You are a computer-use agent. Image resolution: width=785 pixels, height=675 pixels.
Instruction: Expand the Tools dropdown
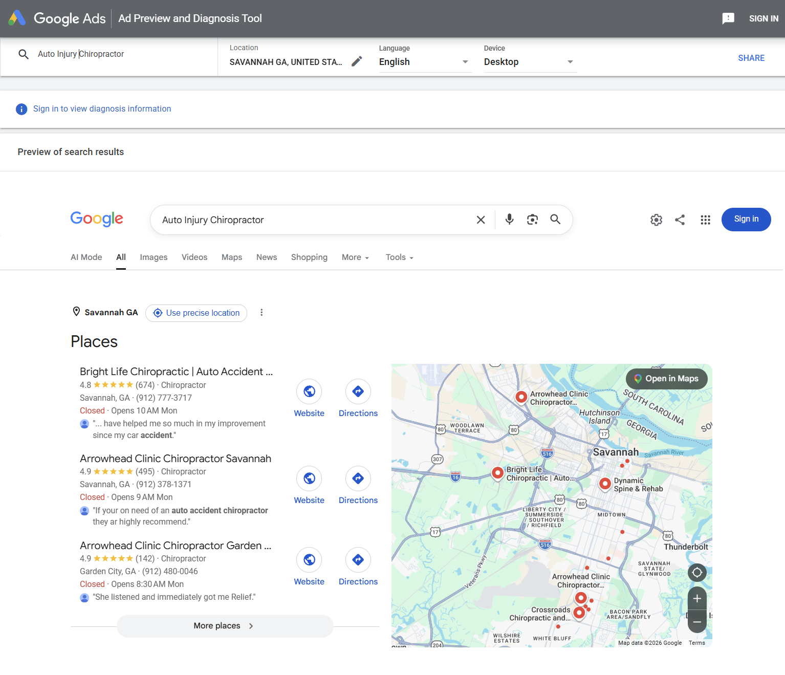coord(399,257)
